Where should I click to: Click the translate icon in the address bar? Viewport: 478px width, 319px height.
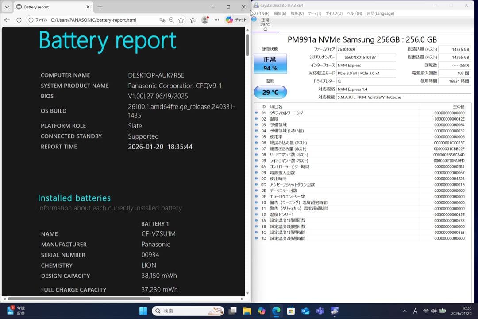[x=162, y=20]
